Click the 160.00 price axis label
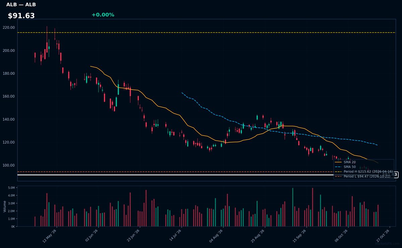The width and height of the screenshot is (402, 248). coord(9,96)
